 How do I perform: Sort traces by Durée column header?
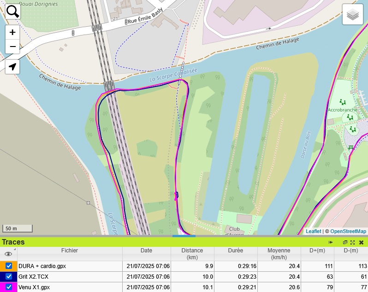tap(235, 251)
